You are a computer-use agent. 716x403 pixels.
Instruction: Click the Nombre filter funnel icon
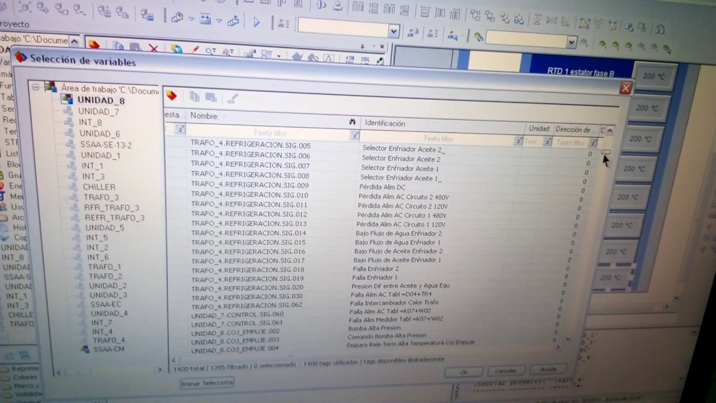(355, 135)
